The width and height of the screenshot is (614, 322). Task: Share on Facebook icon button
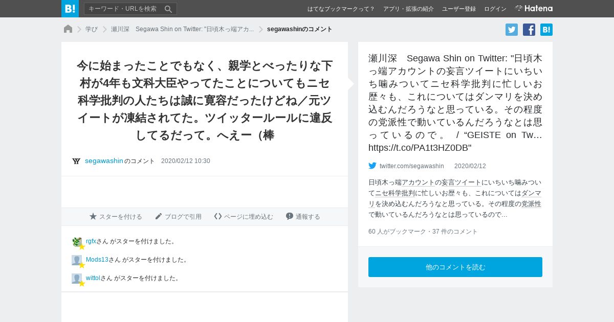(x=529, y=30)
